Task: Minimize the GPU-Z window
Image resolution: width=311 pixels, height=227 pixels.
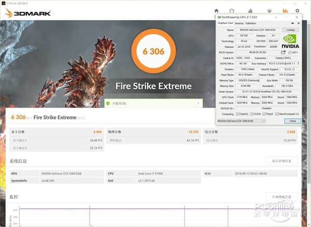Action: [x=276, y=17]
